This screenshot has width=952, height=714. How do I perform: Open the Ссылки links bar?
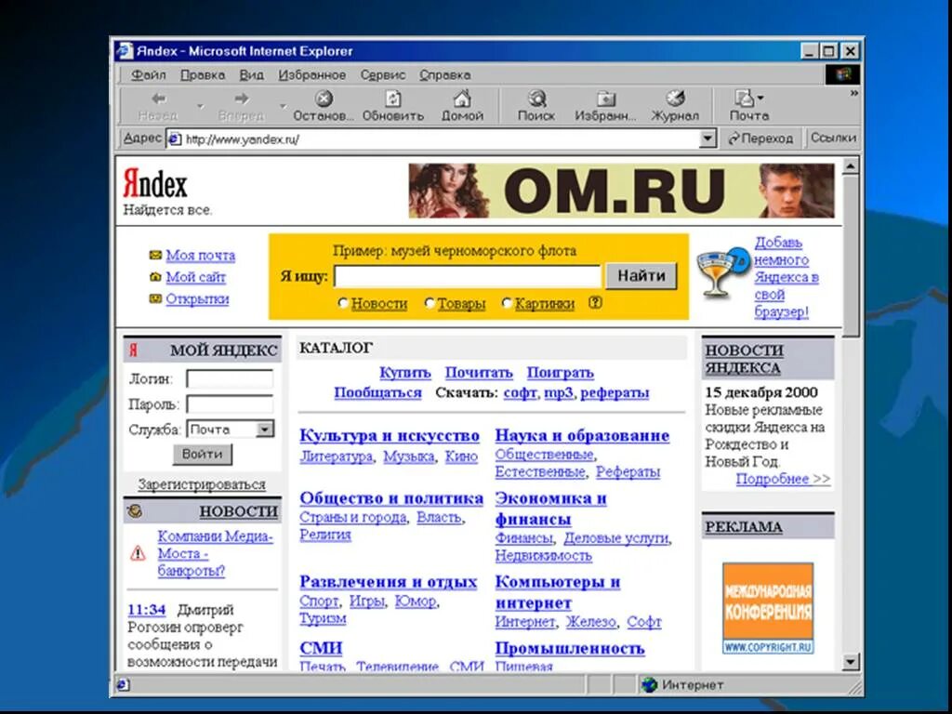click(833, 139)
